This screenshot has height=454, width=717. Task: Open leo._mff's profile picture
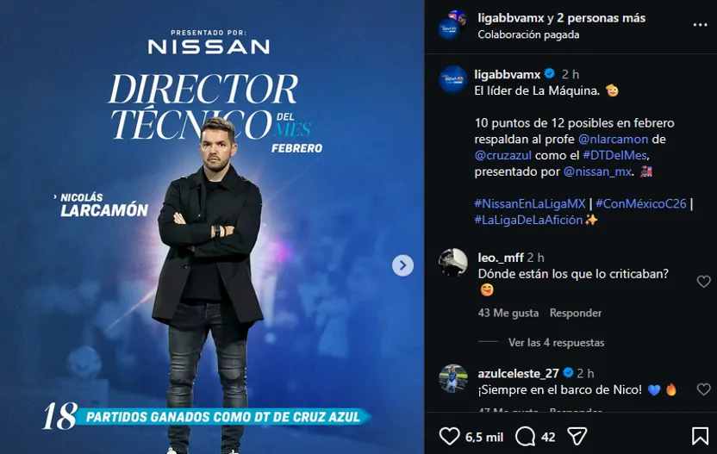(452, 263)
